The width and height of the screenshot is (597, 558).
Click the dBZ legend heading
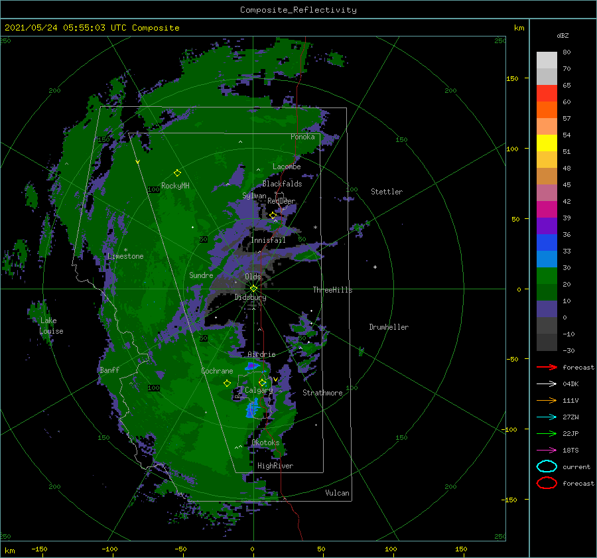(563, 35)
